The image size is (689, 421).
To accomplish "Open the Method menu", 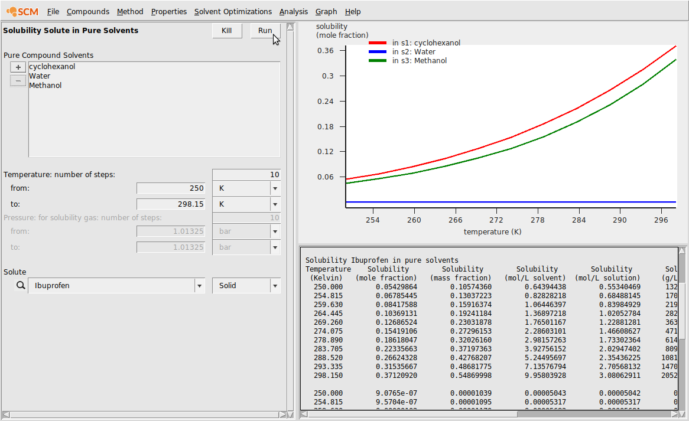I will click(x=130, y=11).
